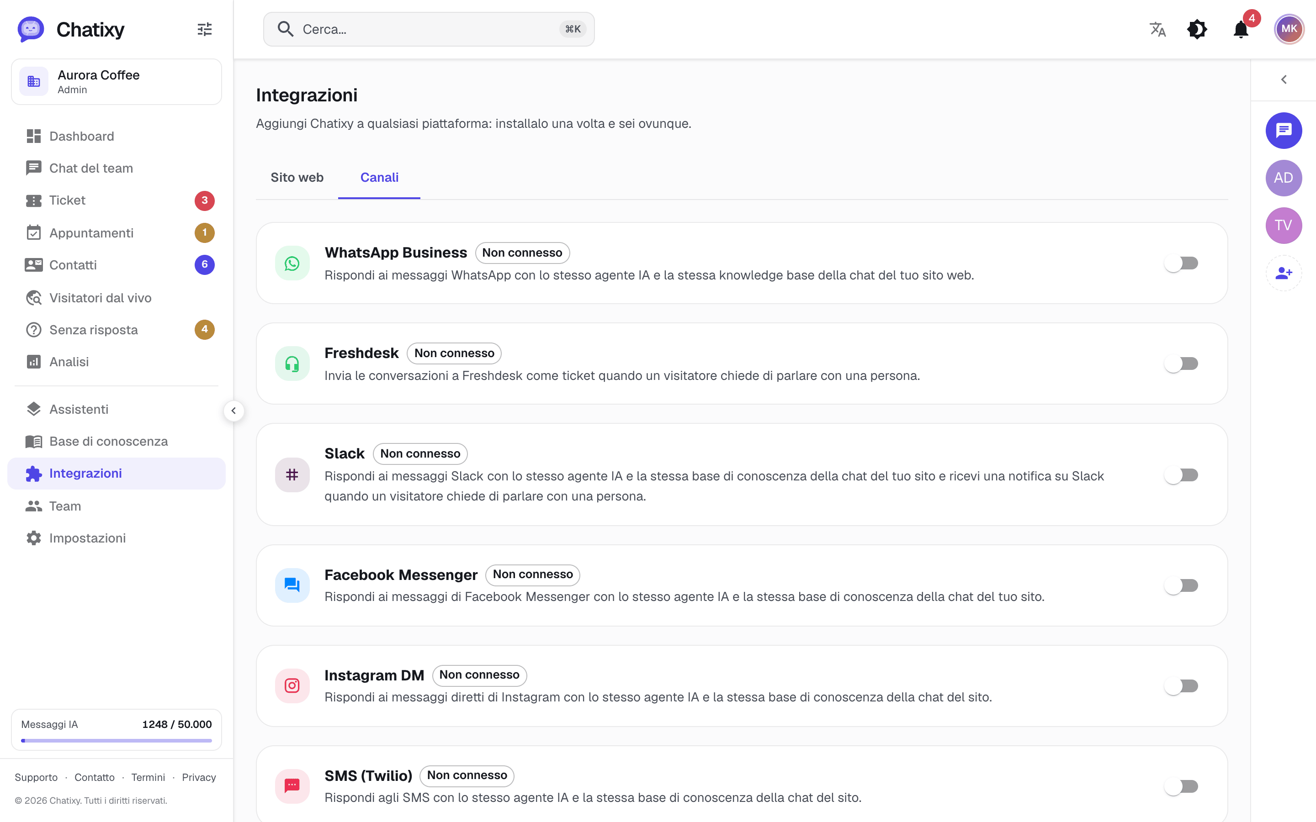Open Appuntamenti page

pyautogui.click(x=117, y=233)
